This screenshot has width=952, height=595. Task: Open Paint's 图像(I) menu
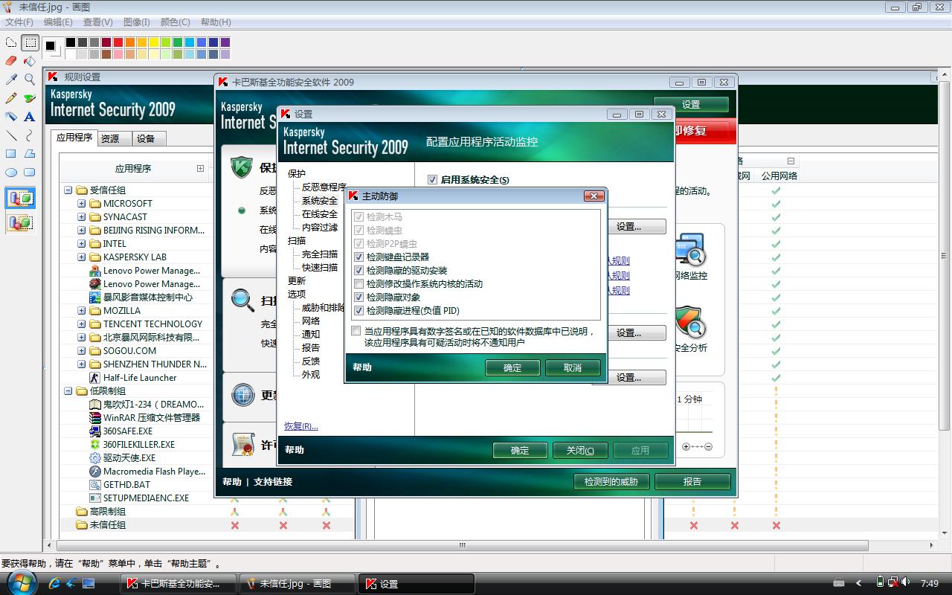[136, 22]
